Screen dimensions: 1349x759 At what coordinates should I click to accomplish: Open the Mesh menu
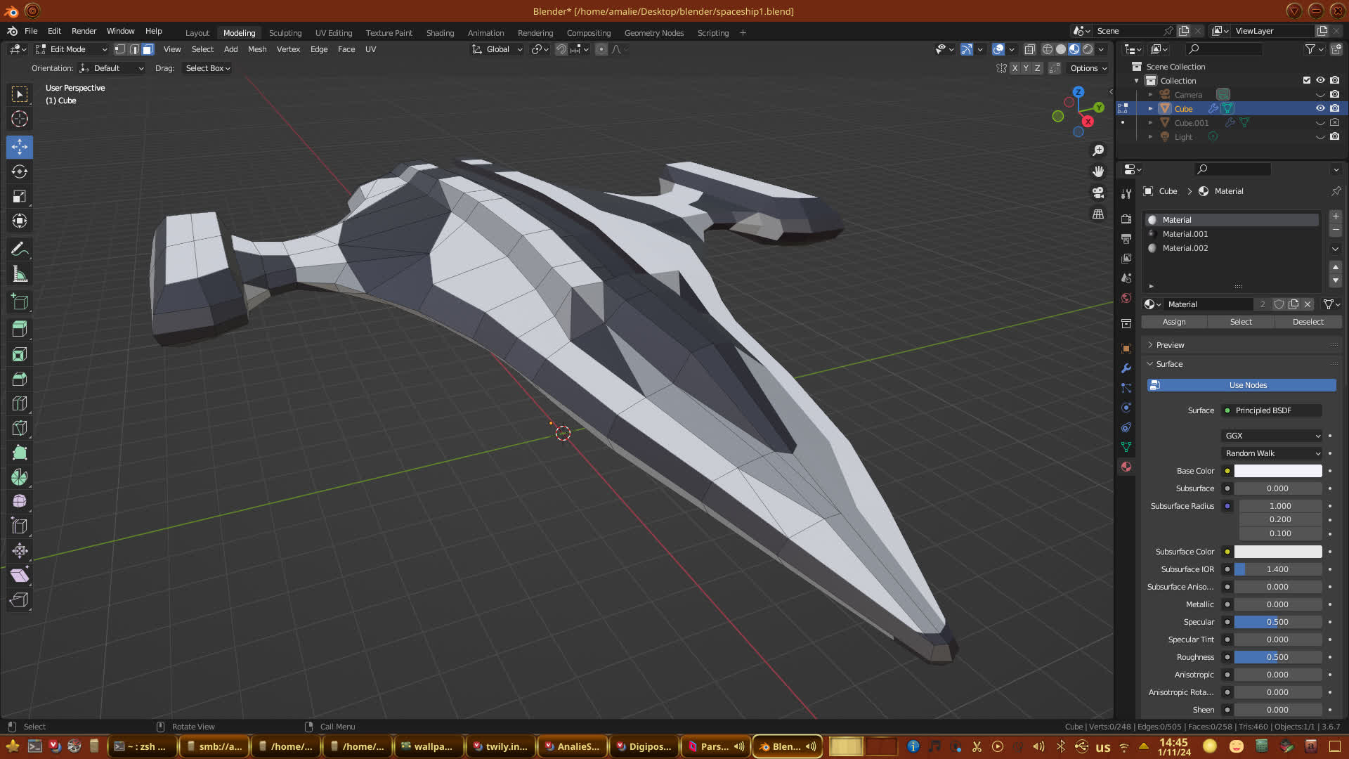point(257,49)
